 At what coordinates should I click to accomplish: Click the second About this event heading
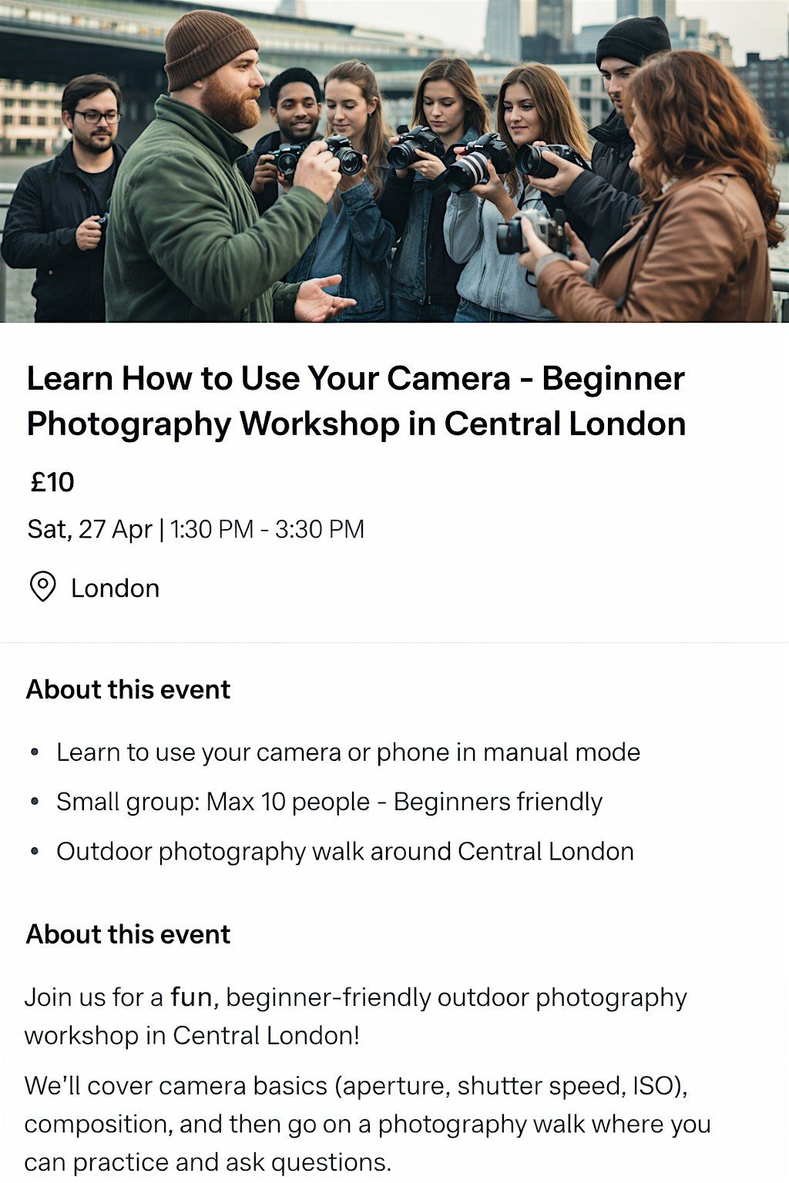(128, 934)
